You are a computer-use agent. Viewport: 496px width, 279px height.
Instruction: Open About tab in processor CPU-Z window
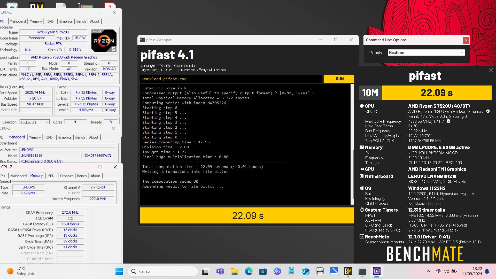point(95,21)
